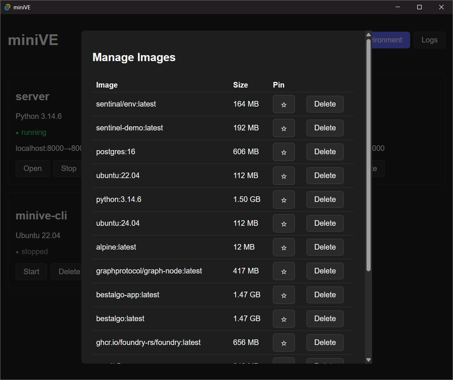Maximize the miniVE window
The width and height of the screenshot is (453, 380).
point(419,7)
